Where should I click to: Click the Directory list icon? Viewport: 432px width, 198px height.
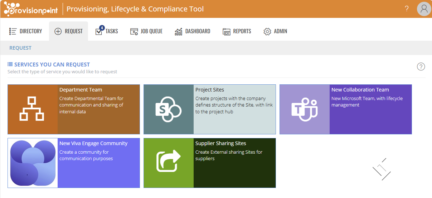pyautogui.click(x=13, y=31)
